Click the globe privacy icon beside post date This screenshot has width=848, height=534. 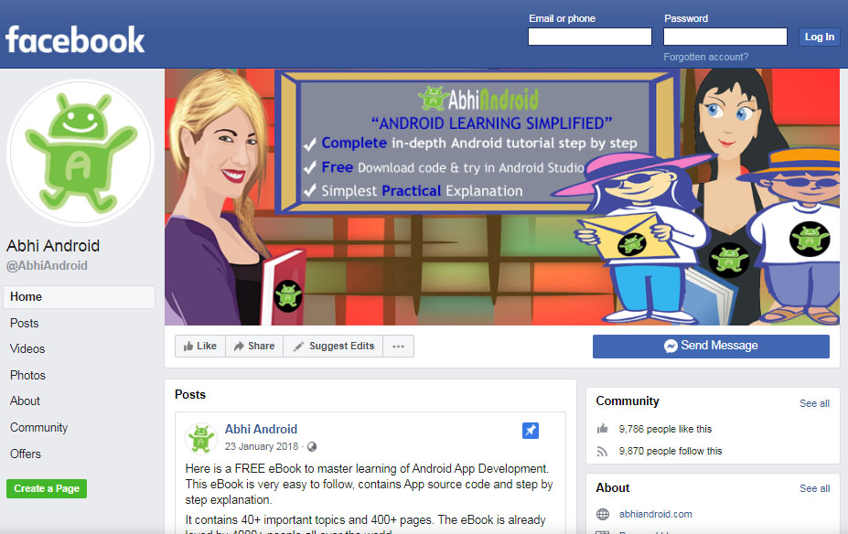[x=312, y=446]
